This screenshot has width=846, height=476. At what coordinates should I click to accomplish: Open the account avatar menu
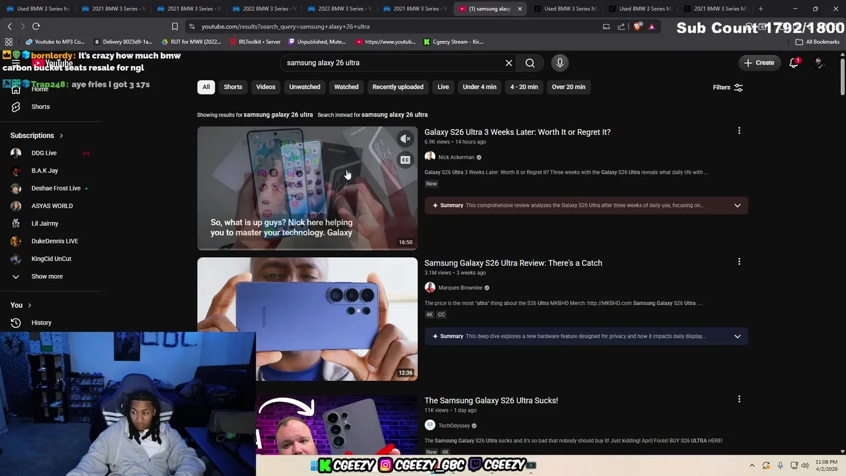pyautogui.click(x=819, y=63)
